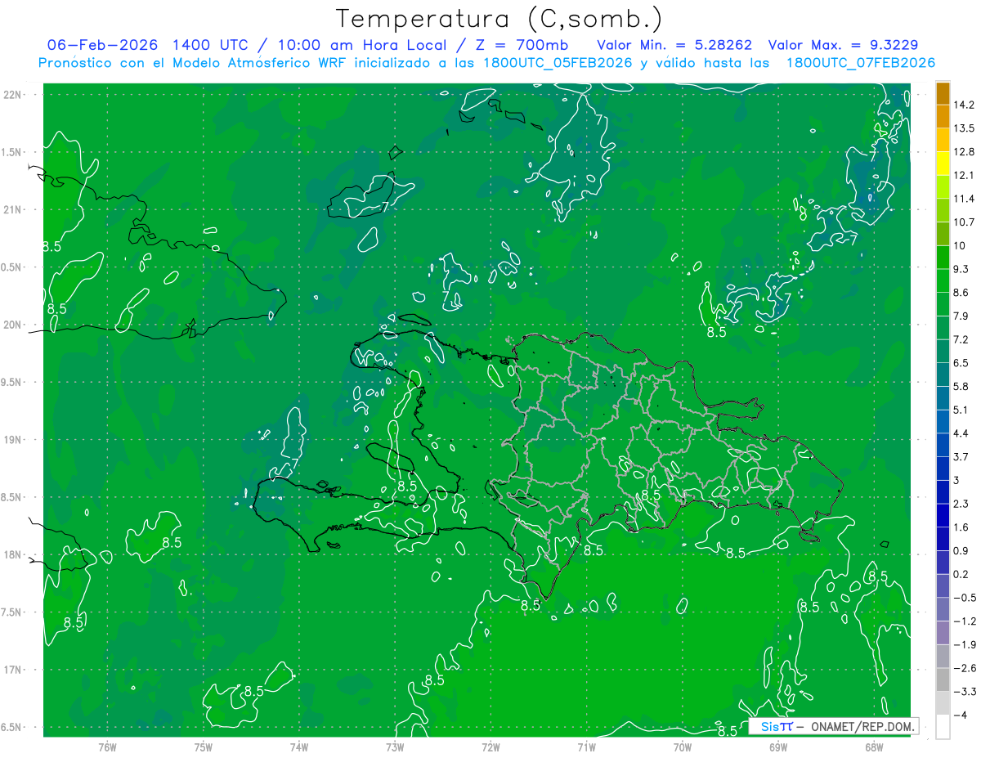
Task: Click the 8.5 contour label beside the ONAMET credit
Action: point(727,731)
